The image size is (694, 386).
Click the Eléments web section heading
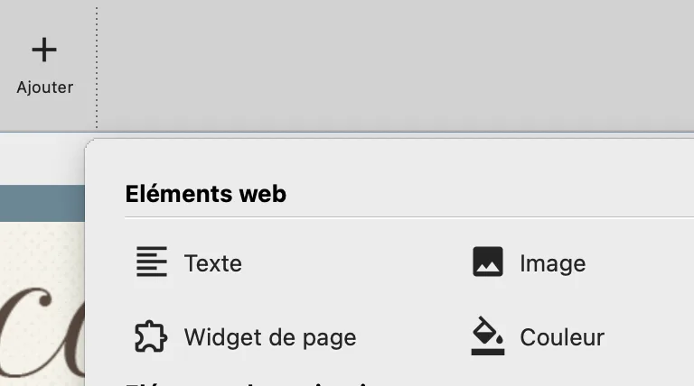[205, 193]
